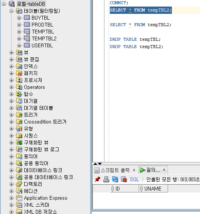Click the up arrow on the pane splitter
Image resolution: width=200 pixels, height=214 pixels.
[x=96, y=164]
